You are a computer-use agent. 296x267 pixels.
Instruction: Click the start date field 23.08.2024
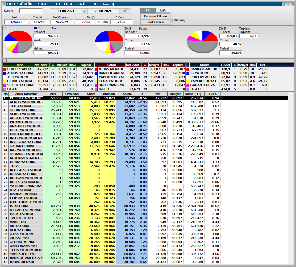(66, 11)
